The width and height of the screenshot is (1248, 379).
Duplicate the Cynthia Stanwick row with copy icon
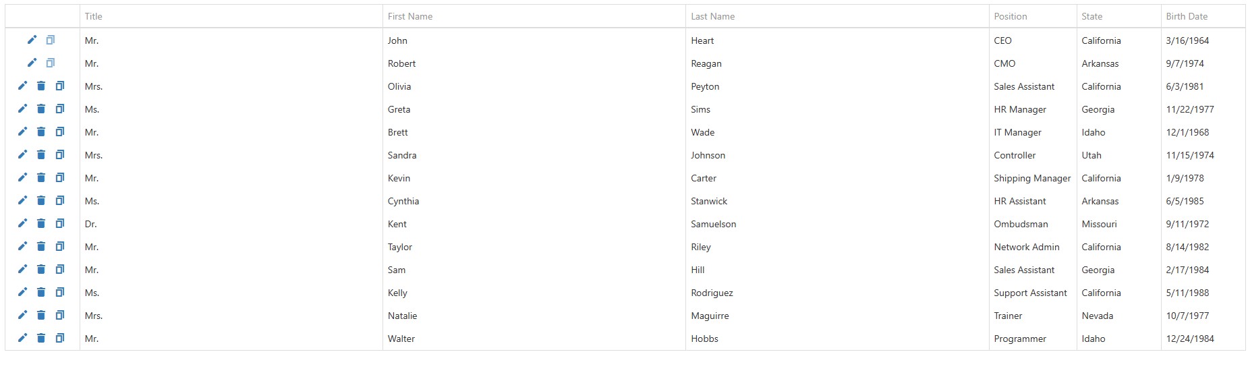click(x=60, y=200)
